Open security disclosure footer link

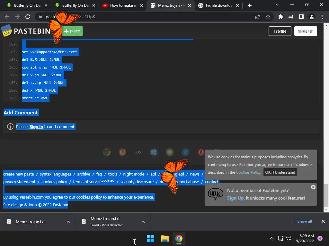click(x=137, y=182)
